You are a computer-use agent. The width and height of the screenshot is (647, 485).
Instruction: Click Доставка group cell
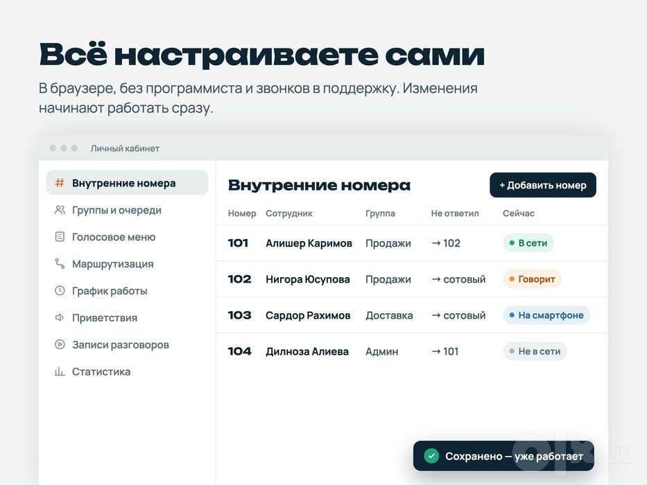[x=389, y=315]
